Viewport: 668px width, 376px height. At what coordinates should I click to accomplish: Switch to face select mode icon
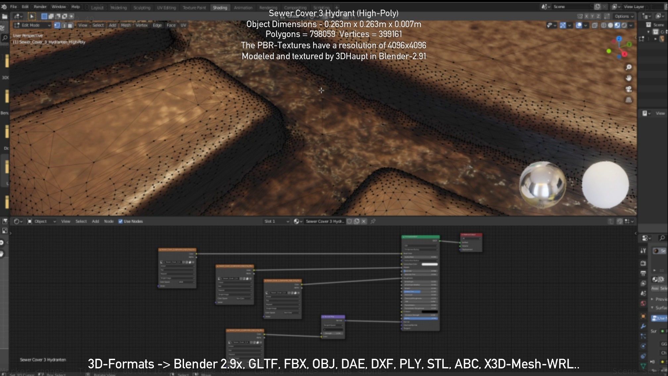pos(70,25)
